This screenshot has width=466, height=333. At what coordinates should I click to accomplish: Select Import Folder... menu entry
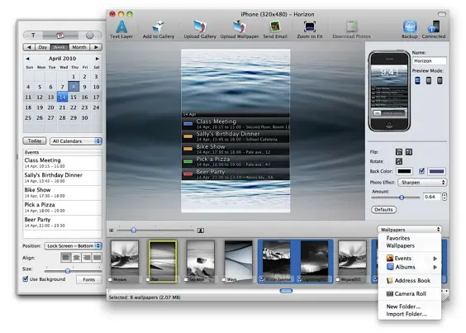coord(407,314)
